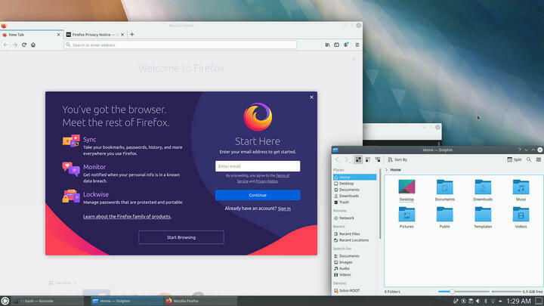Go to Firefox home page icon
The image size is (544, 306).
point(33,45)
